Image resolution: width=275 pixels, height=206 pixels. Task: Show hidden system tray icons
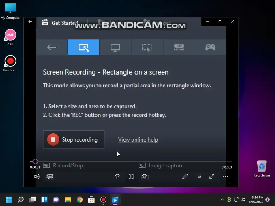click(x=222, y=200)
